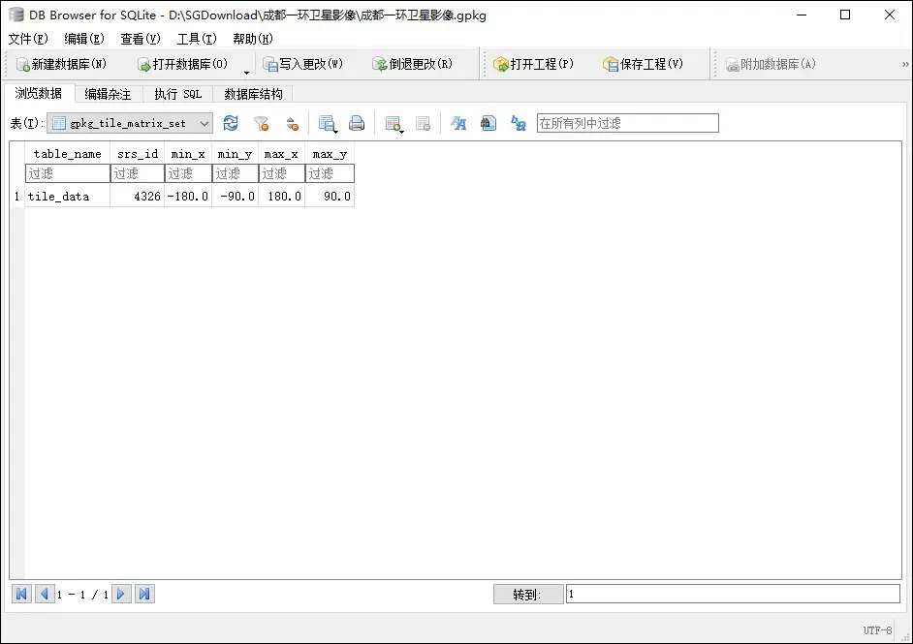
Task: Click the max_x column header
Action: pos(281,154)
